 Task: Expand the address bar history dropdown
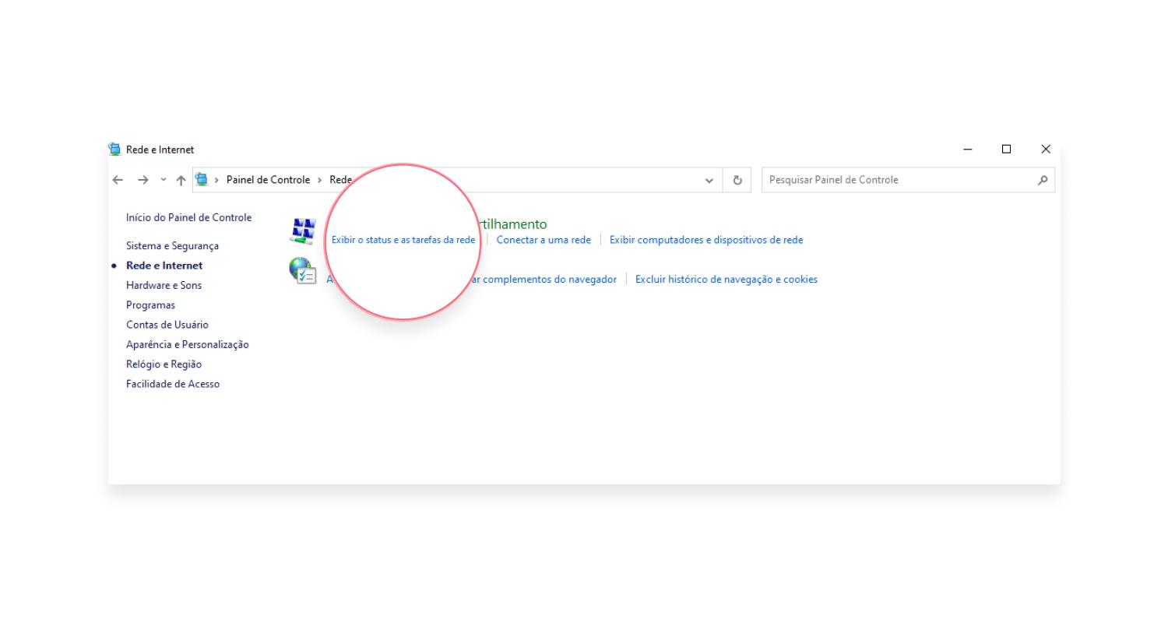(709, 180)
